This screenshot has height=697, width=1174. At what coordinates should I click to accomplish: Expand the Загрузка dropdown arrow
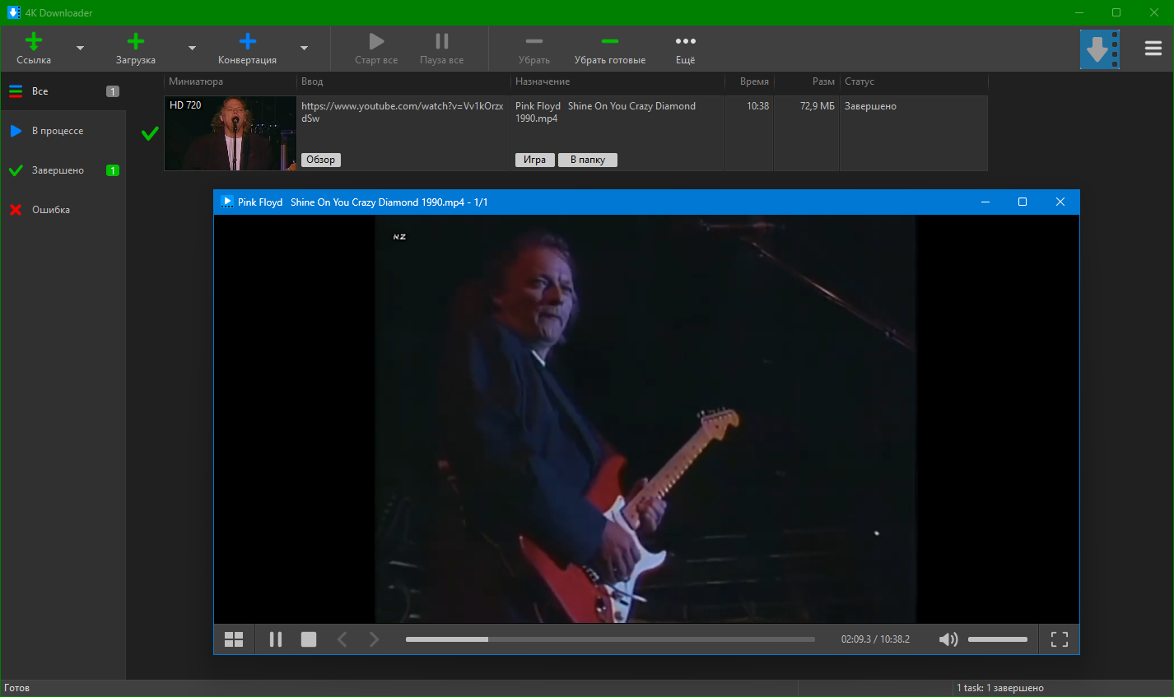tap(192, 49)
